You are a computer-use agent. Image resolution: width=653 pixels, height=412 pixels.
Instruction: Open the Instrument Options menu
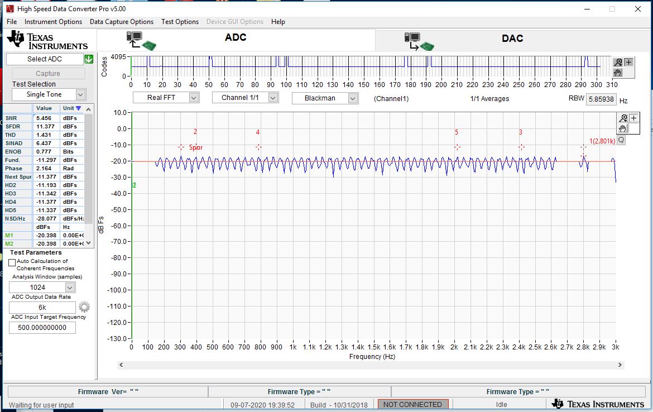pos(54,22)
